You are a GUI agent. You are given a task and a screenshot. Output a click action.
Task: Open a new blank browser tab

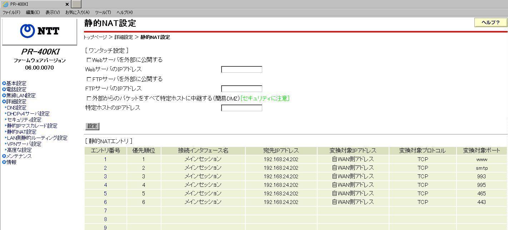(x=76, y=4)
